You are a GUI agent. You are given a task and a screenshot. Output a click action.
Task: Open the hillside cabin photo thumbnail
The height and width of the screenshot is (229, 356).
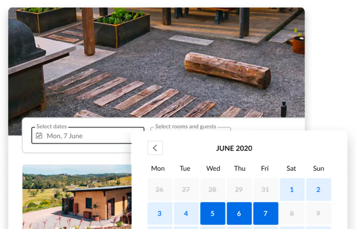[x=77, y=196]
